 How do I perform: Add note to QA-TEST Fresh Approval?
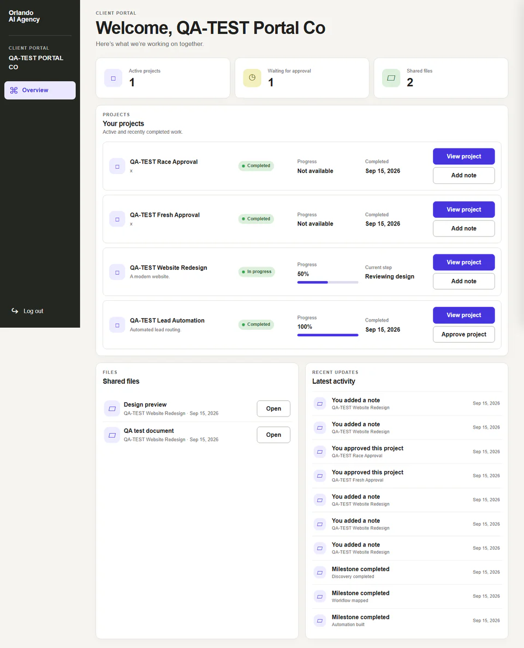tap(463, 228)
